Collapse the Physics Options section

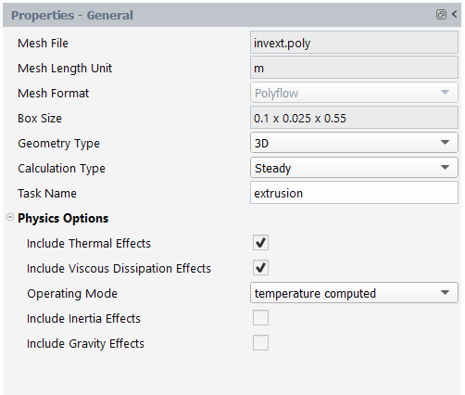pos(10,217)
